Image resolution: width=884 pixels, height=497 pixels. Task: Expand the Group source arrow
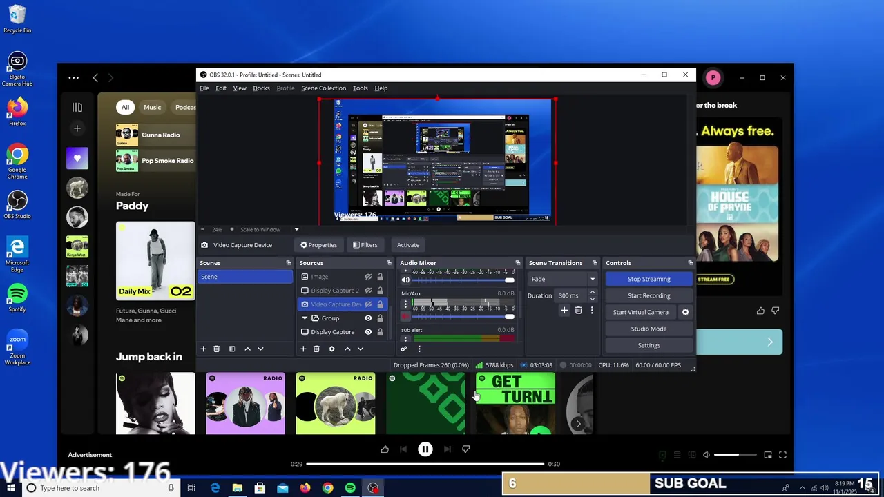click(305, 318)
